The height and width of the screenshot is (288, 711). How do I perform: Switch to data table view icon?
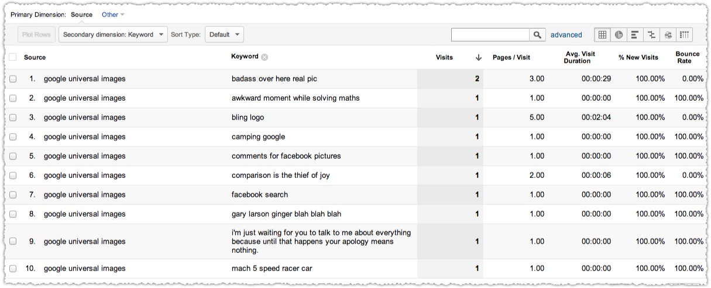(602, 35)
